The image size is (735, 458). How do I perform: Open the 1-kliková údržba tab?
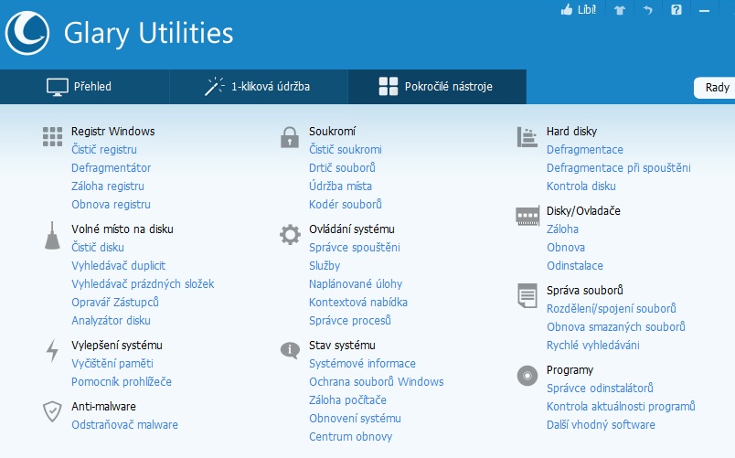pyautogui.click(x=257, y=87)
